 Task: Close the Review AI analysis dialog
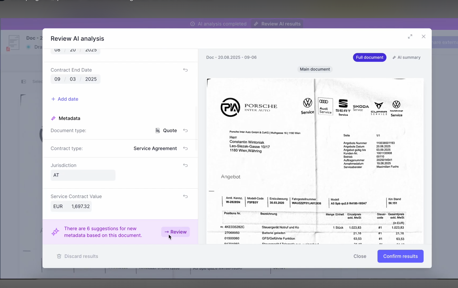pyautogui.click(x=423, y=37)
